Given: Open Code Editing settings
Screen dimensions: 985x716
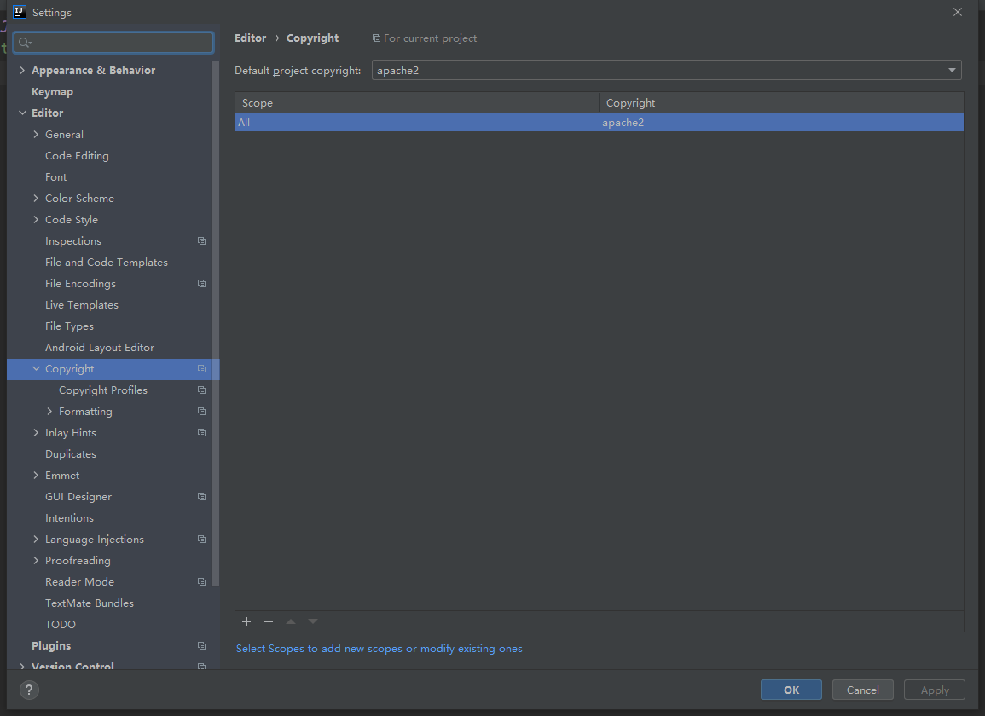Looking at the screenshot, I should click(77, 156).
